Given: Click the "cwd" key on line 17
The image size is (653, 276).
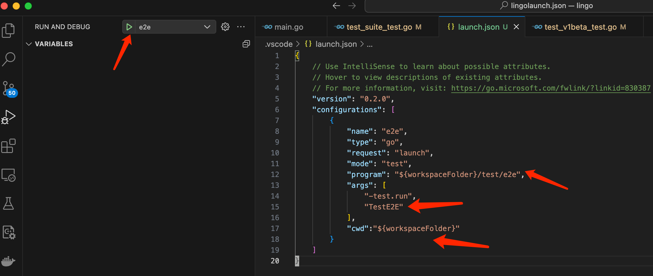Looking at the screenshot, I should coord(357,229).
